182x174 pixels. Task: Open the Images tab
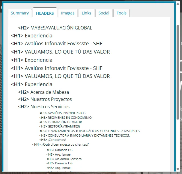point(68,13)
